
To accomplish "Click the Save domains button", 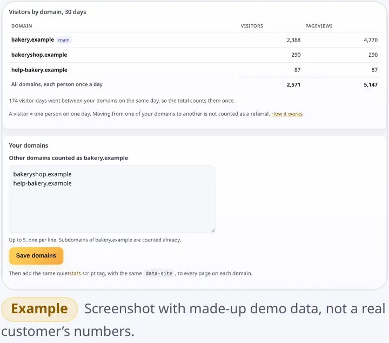I will pyautogui.click(x=36, y=255).
